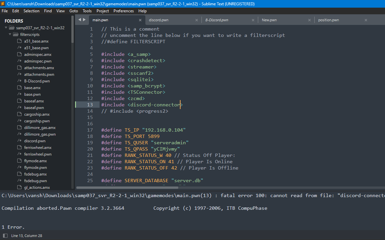Image resolution: width=385 pixels, height=240 pixels.
Task: Open the Project menu
Action: pyautogui.click(x=103, y=11)
